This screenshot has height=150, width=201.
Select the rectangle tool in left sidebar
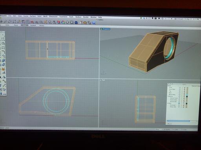pyautogui.click(x=4, y=48)
